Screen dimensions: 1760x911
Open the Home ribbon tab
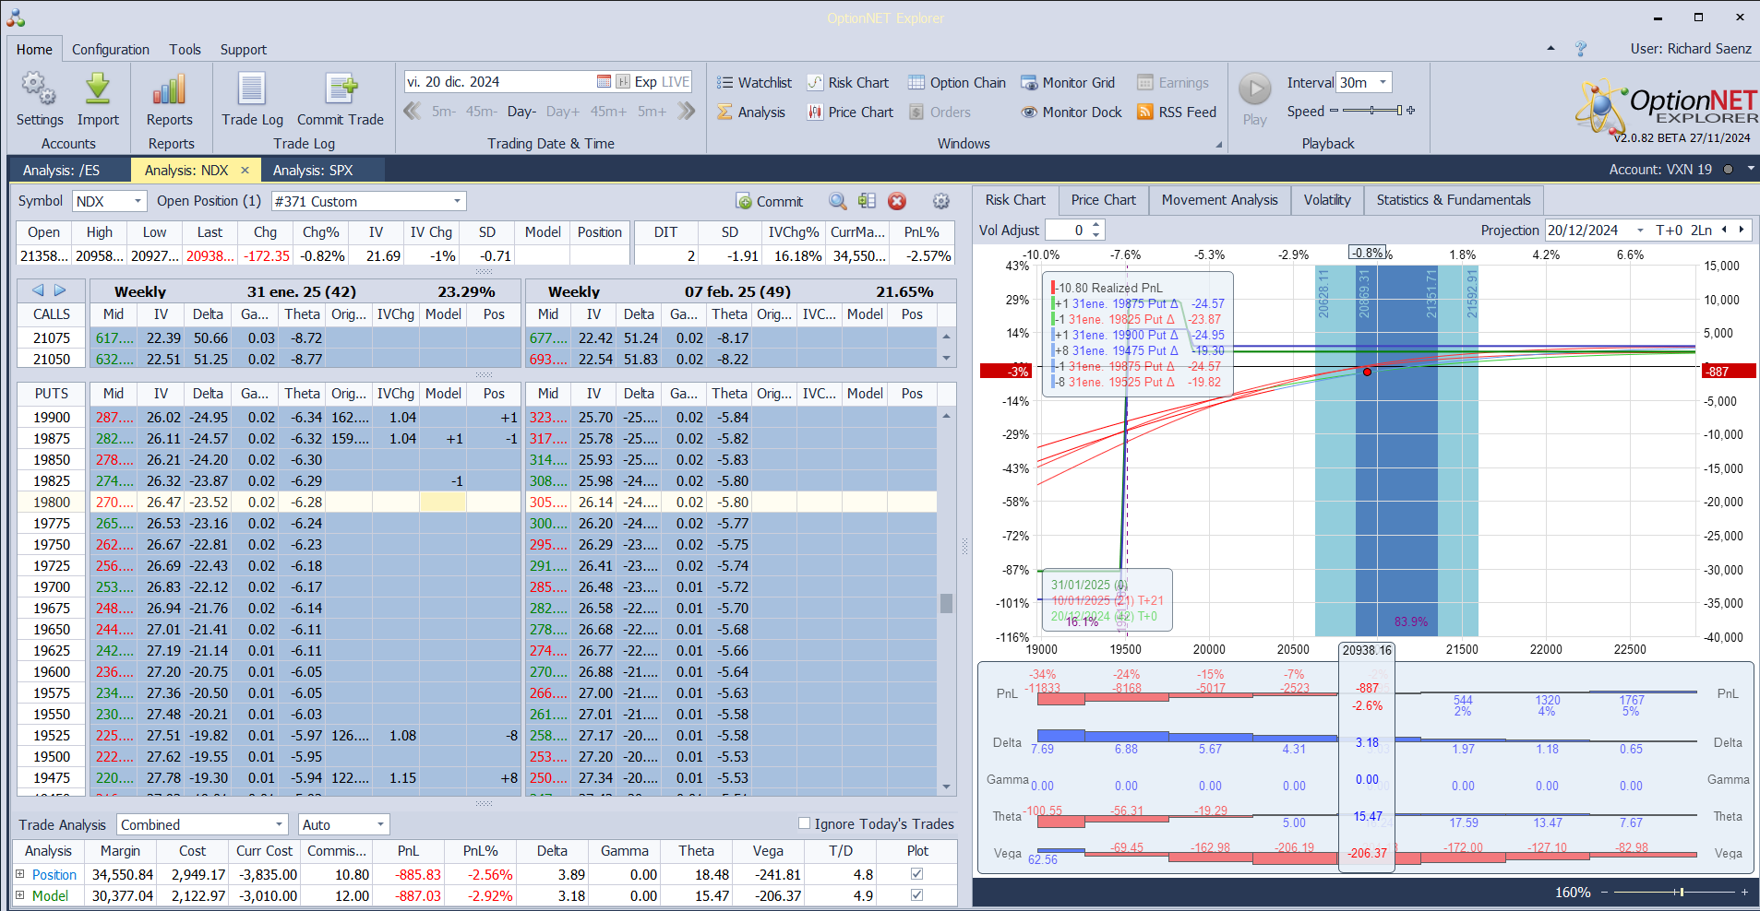[x=34, y=49]
